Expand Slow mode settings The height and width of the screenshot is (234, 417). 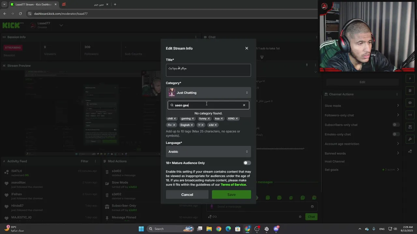398,106
